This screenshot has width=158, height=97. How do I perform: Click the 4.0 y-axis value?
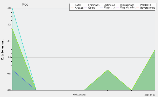pos(9,8)
